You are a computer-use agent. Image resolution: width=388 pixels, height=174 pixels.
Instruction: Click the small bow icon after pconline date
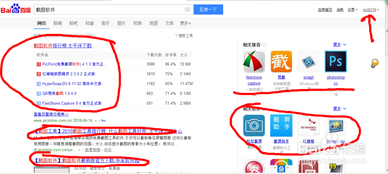click(104, 121)
